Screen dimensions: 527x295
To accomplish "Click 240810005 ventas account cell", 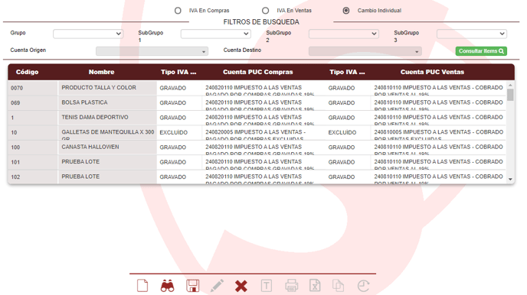I will coord(439,132).
